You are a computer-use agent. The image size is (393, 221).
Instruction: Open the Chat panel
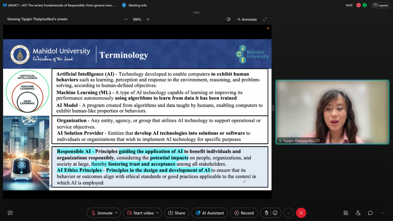[x=370, y=213]
